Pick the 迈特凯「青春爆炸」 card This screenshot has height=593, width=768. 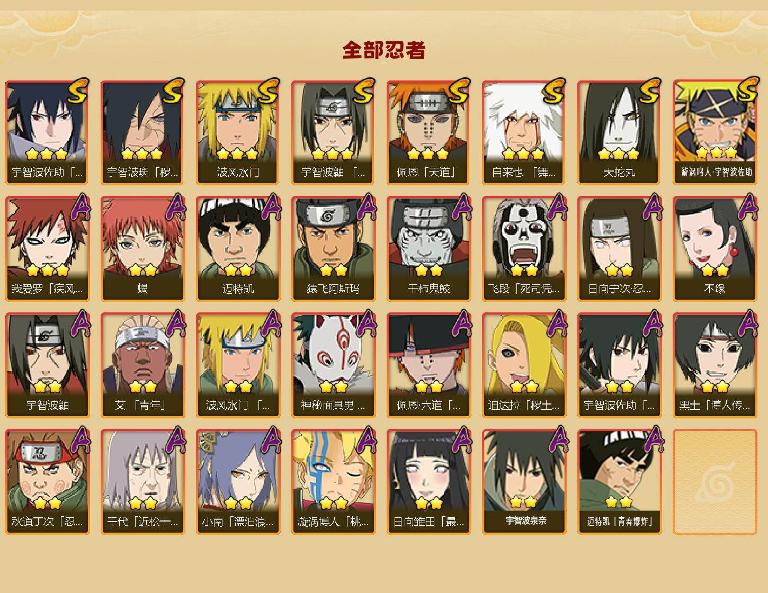click(x=619, y=482)
